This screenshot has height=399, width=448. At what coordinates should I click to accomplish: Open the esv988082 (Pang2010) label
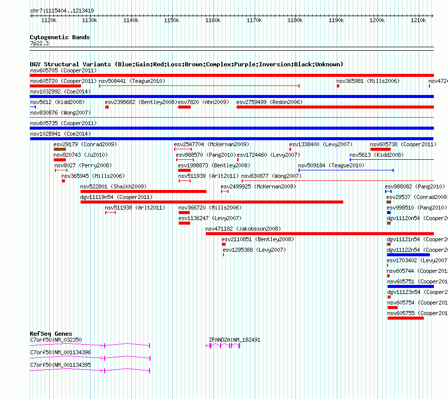point(415,186)
